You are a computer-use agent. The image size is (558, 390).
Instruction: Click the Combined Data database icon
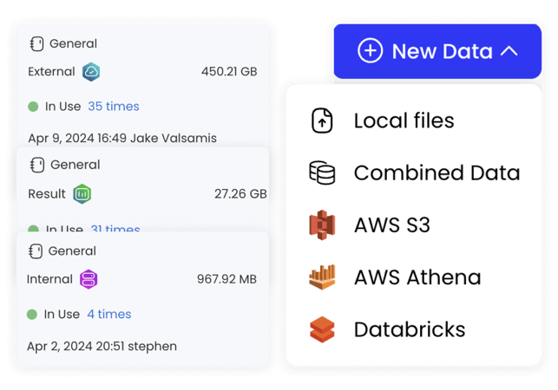click(322, 172)
